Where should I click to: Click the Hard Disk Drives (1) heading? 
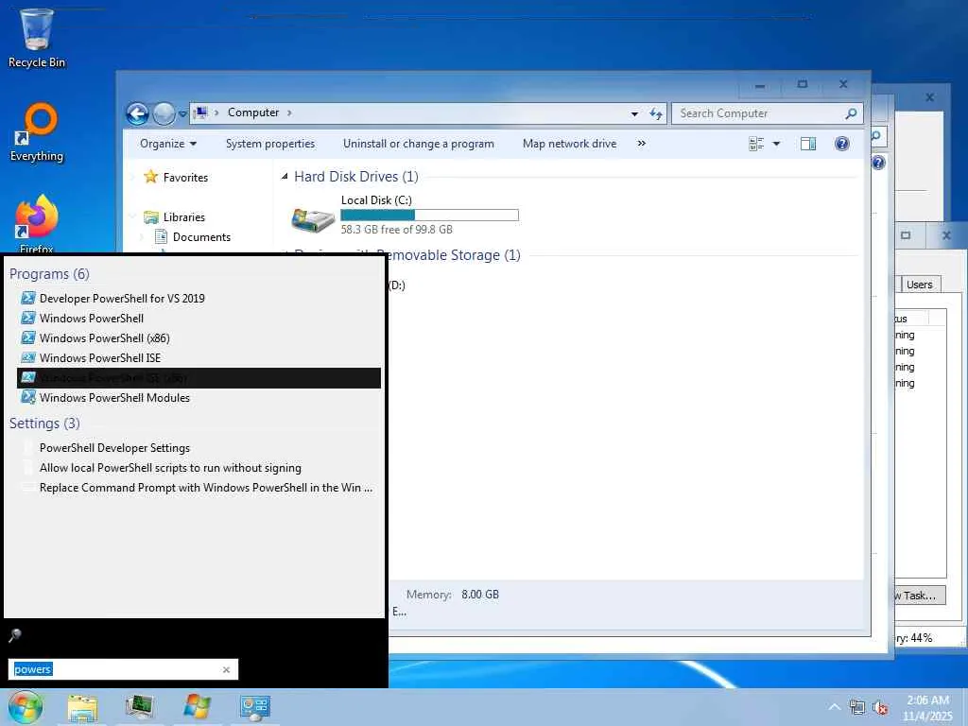[x=356, y=177]
